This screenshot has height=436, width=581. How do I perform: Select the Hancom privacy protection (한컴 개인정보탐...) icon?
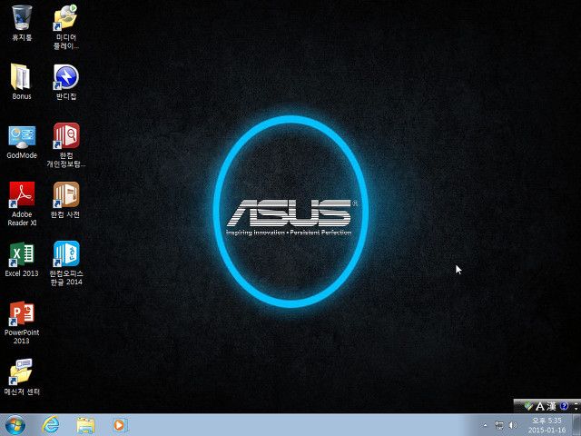(66, 145)
